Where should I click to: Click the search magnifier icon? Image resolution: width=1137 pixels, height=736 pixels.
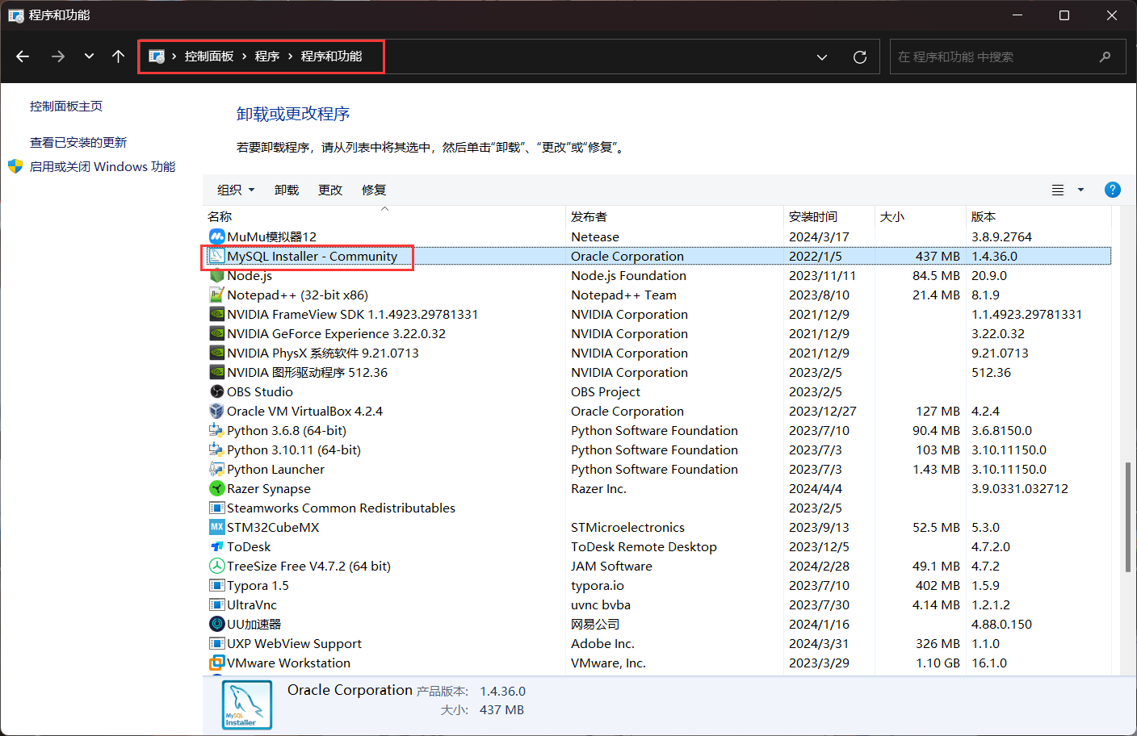pos(1105,57)
